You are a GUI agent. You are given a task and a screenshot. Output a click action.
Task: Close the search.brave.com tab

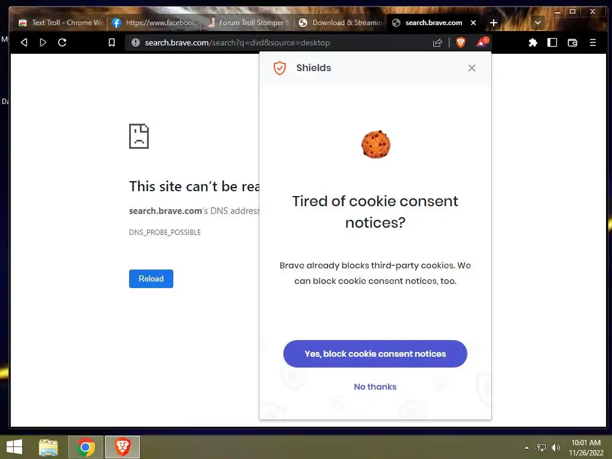coord(473,23)
